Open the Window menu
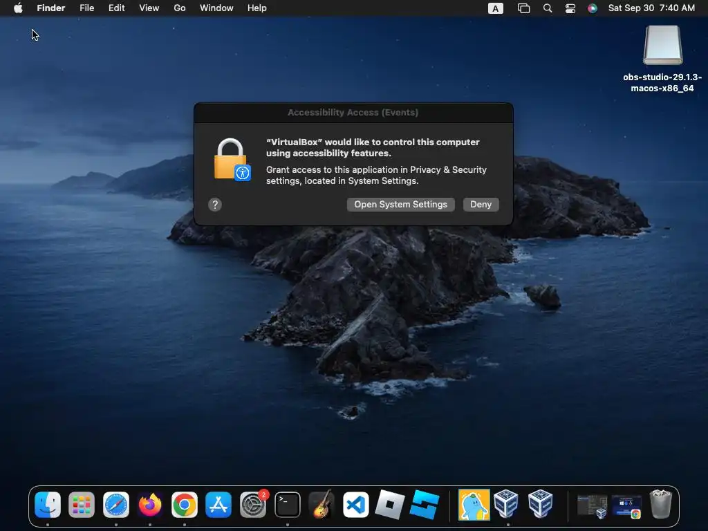The width and height of the screenshot is (708, 531). coord(216,8)
